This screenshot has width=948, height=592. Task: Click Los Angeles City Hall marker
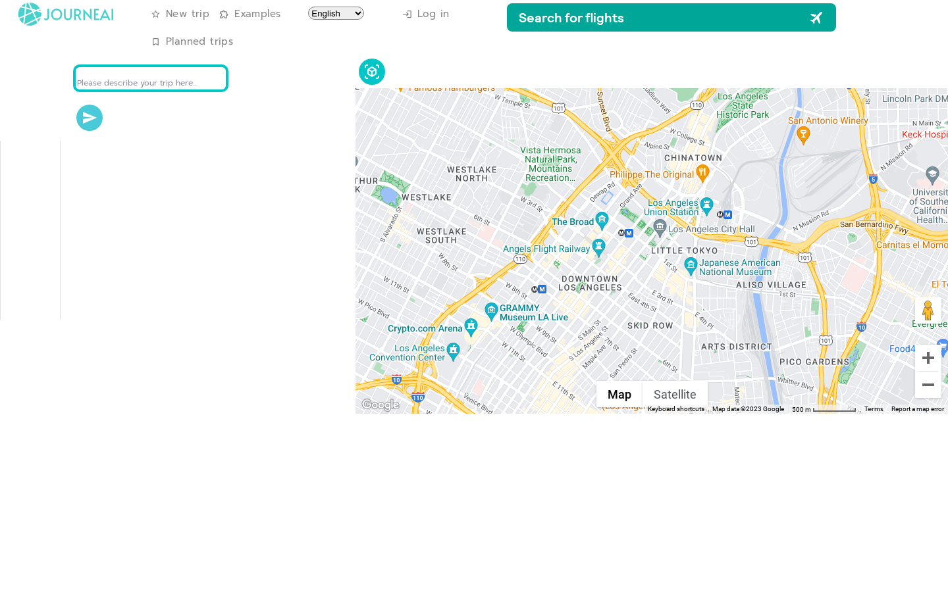point(660,228)
